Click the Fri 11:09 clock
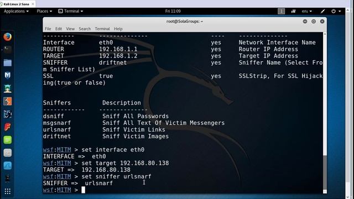Viewport: 354px width, 199px height. pyautogui.click(x=173, y=11)
